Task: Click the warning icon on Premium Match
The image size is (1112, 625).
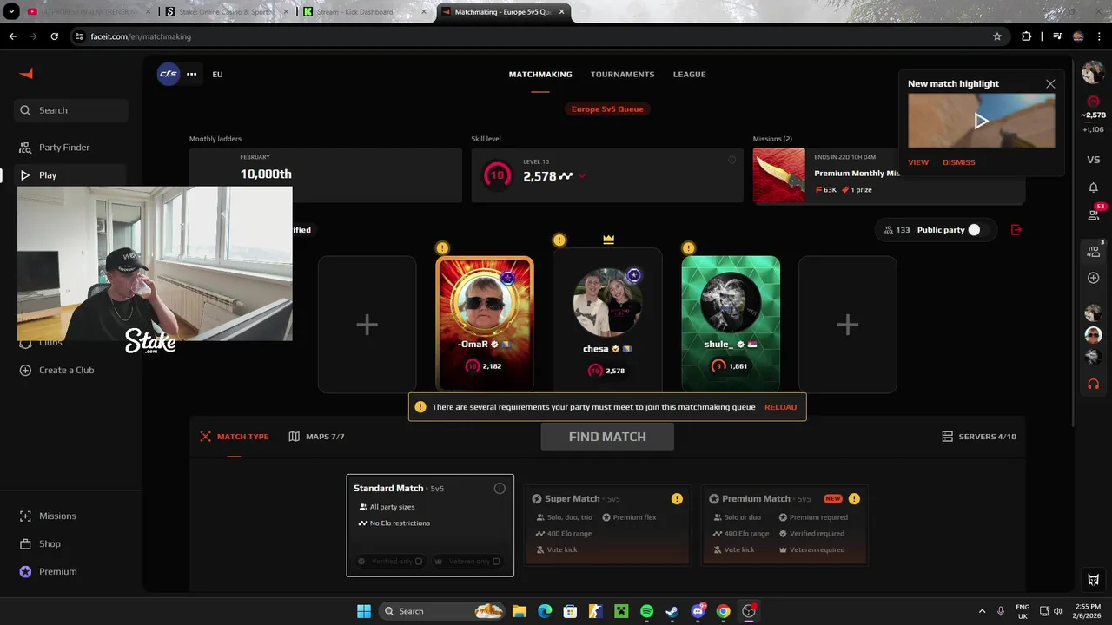Action: 854,499
